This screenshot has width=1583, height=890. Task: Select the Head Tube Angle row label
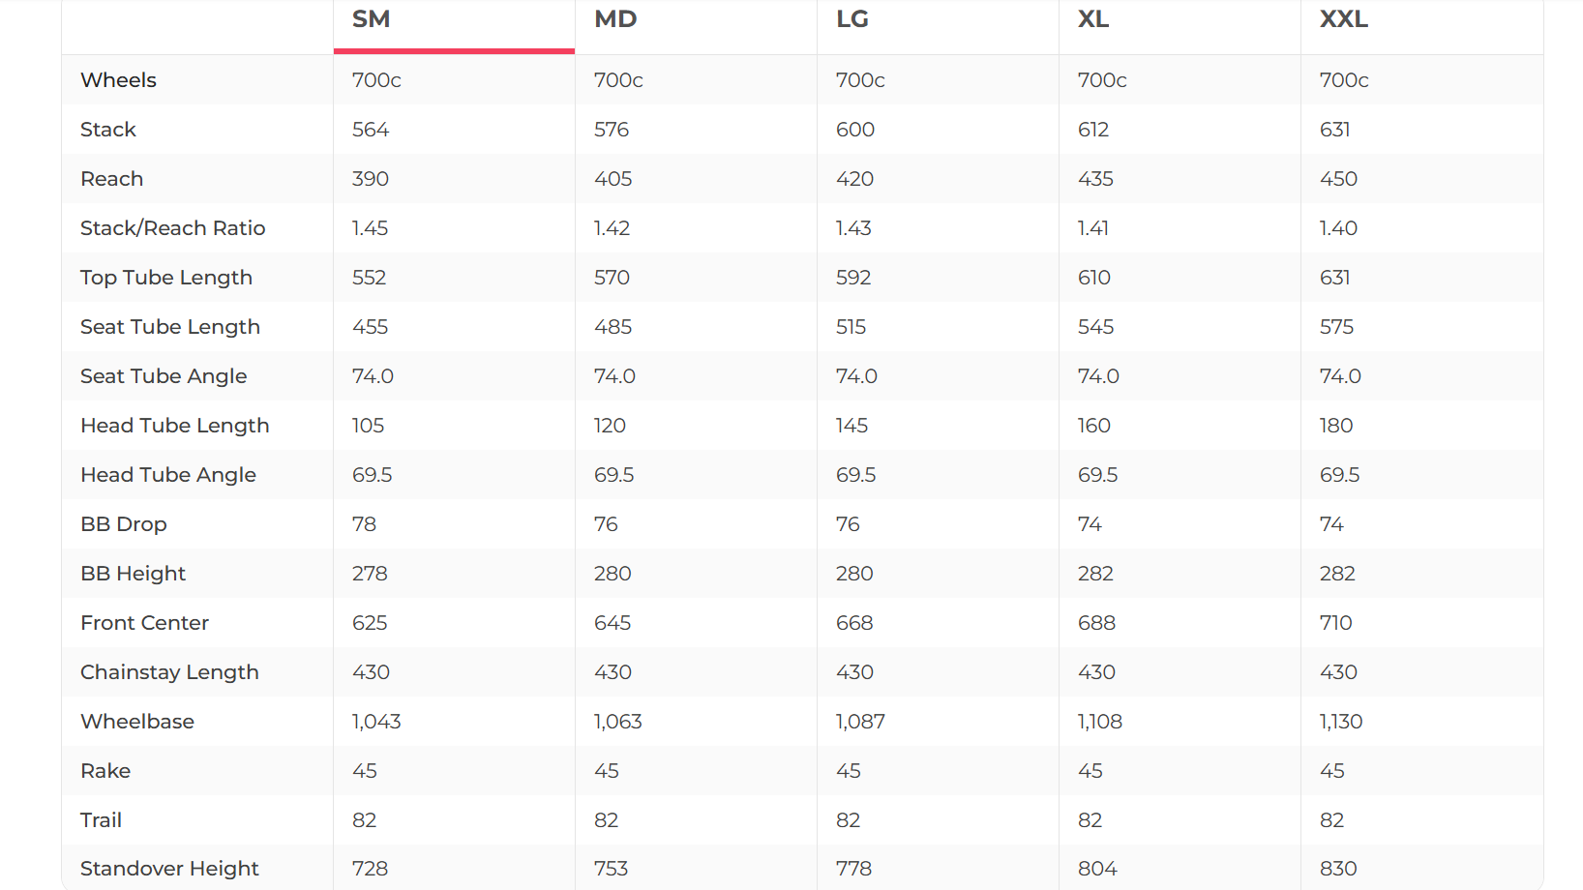[168, 475]
